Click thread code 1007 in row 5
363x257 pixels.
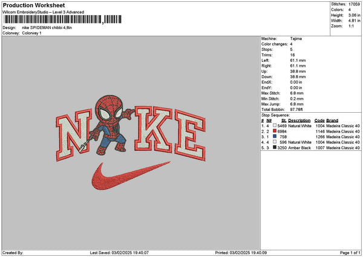[320, 148]
